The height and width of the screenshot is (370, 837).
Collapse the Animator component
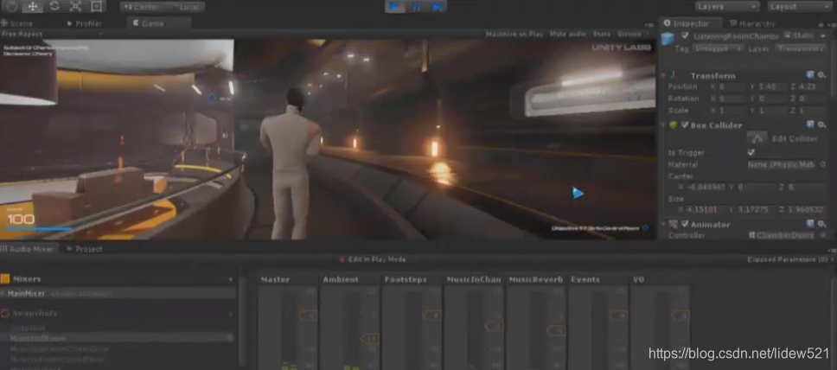point(663,225)
